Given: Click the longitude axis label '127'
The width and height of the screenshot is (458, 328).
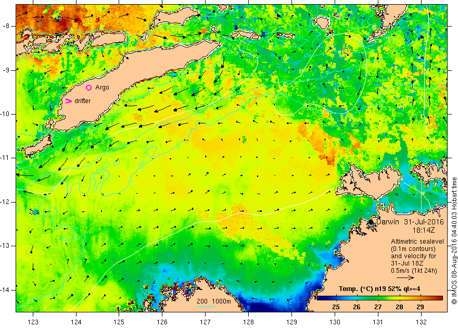Looking at the screenshot, I should click(206, 322).
